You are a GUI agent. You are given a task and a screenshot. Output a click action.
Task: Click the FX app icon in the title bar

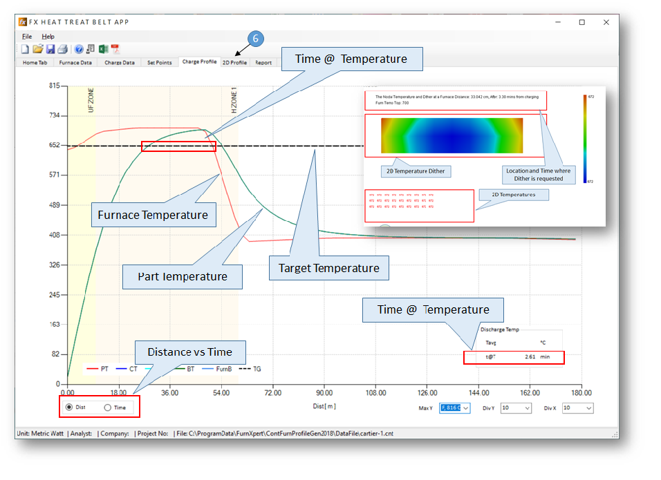23,22
